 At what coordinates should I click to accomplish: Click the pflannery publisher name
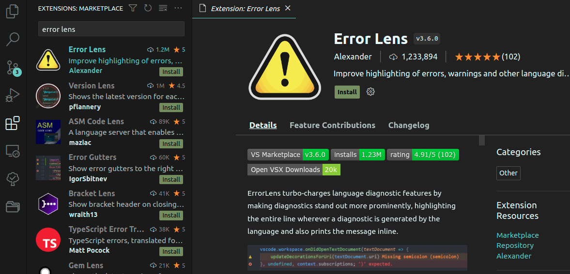85,107
